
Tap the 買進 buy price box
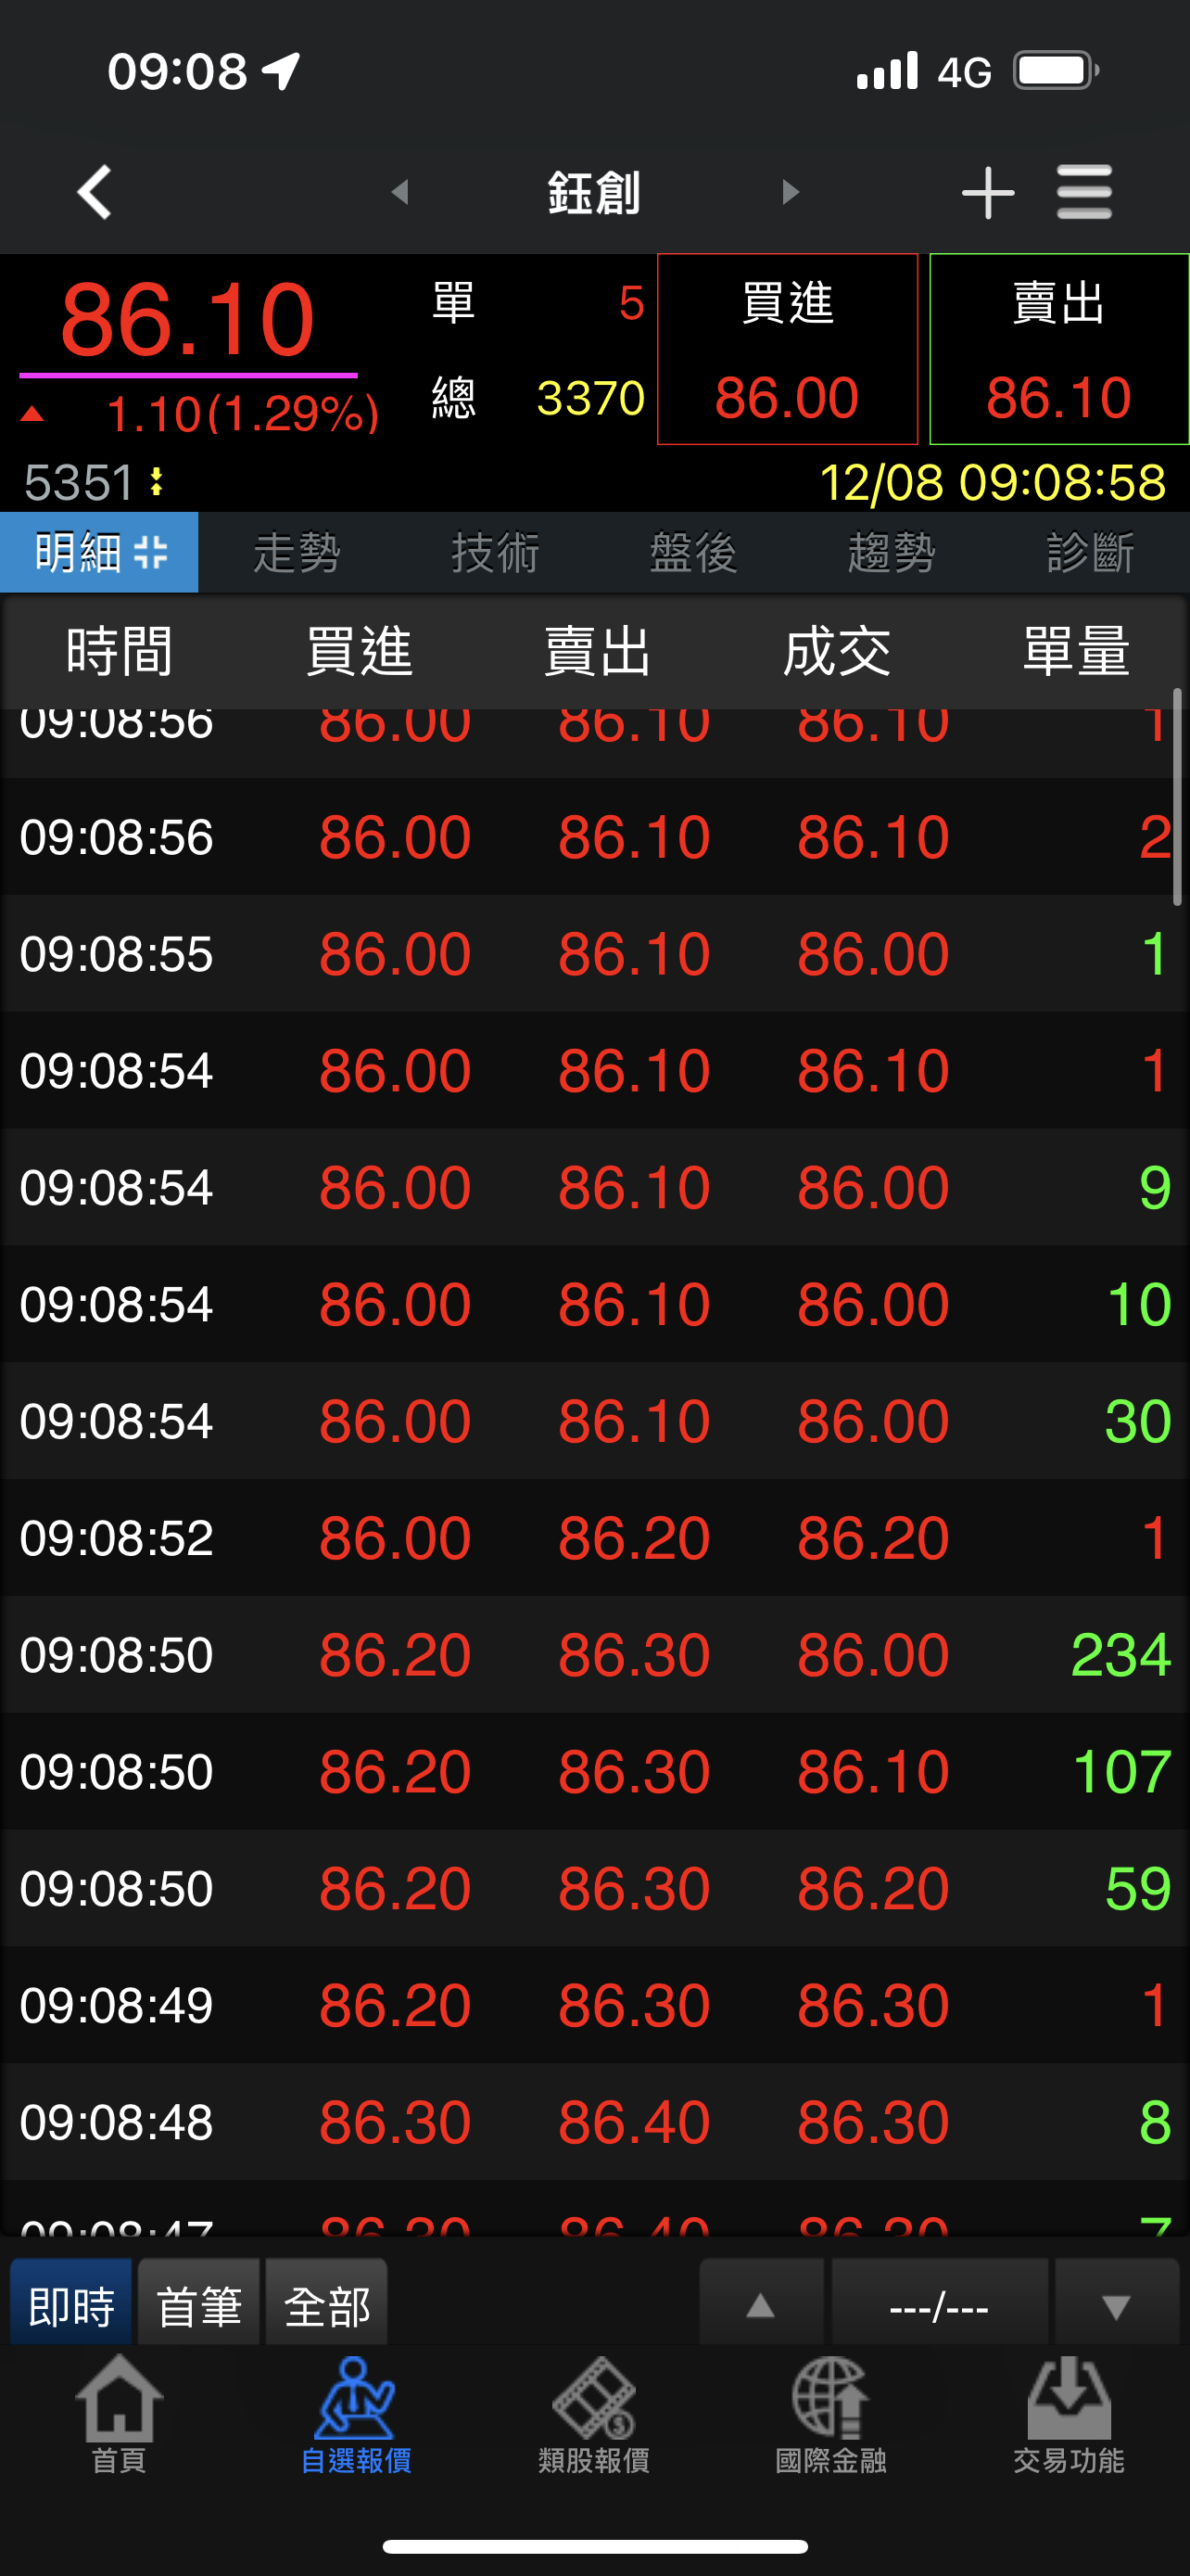click(788, 349)
